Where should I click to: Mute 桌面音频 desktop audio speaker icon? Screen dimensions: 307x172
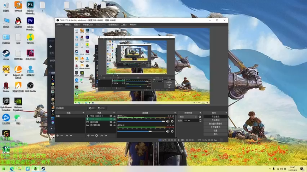coord(167,131)
